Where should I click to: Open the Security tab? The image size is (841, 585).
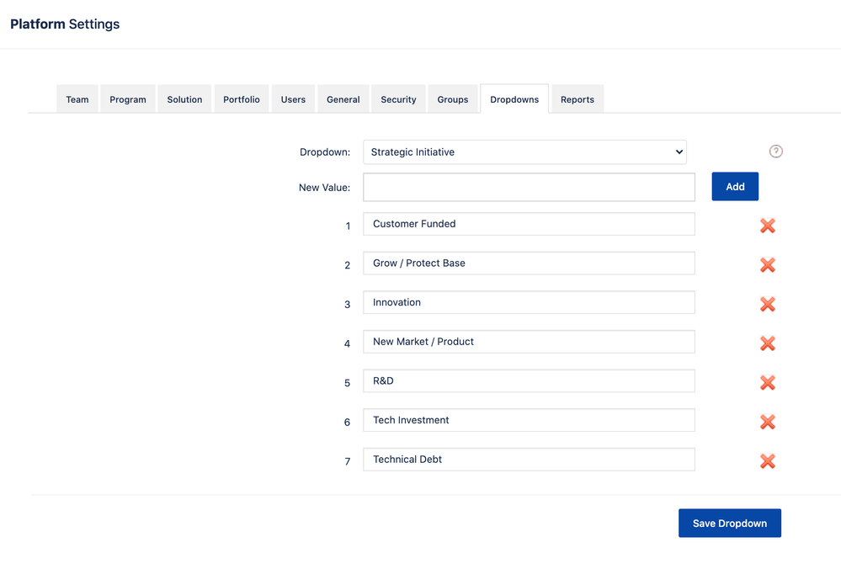point(398,99)
